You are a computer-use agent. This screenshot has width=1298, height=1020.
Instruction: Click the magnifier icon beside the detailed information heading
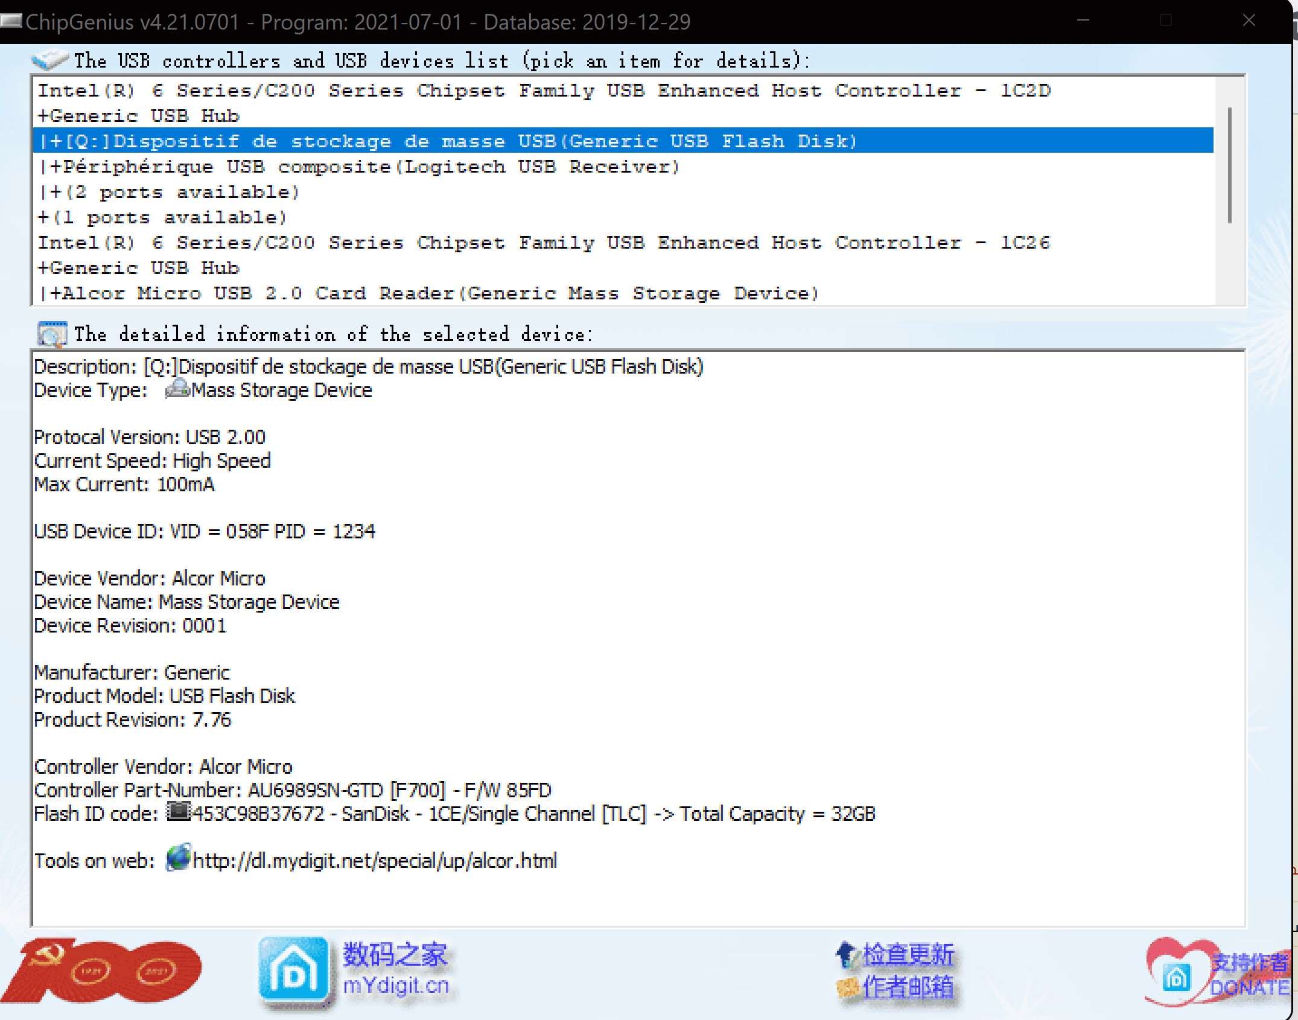[x=52, y=334]
